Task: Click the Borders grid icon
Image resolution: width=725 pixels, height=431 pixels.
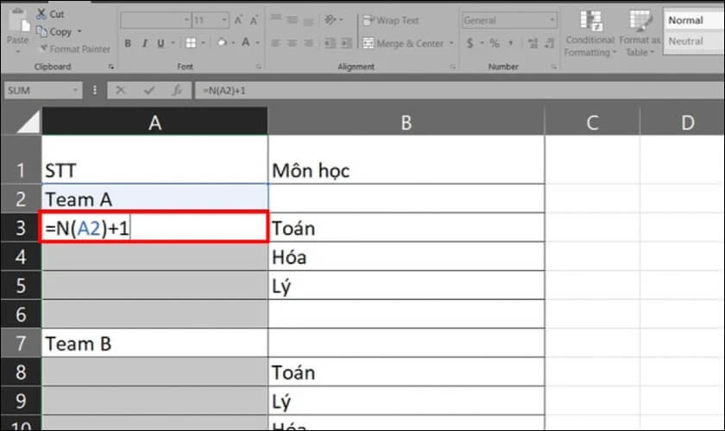Action: coord(191,43)
